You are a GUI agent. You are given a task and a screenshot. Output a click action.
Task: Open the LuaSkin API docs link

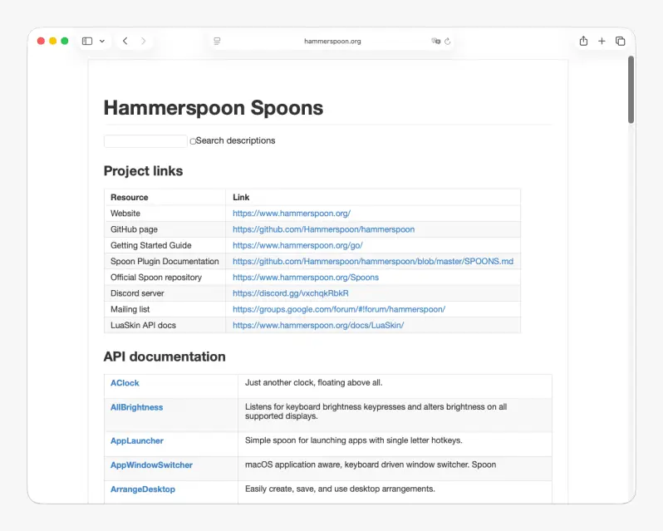click(x=318, y=325)
